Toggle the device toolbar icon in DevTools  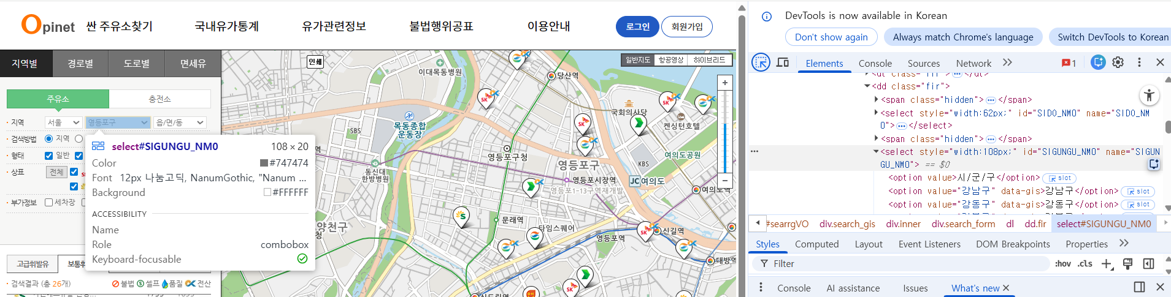click(x=783, y=62)
